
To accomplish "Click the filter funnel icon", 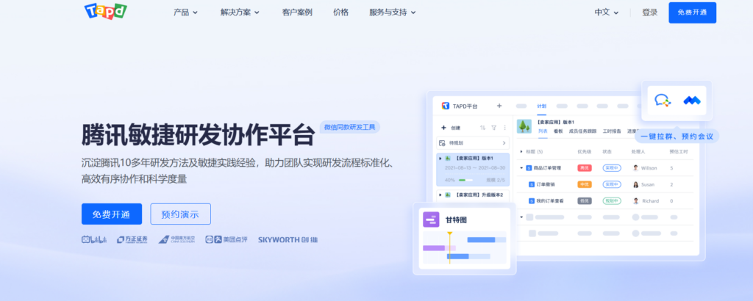I will pos(493,128).
